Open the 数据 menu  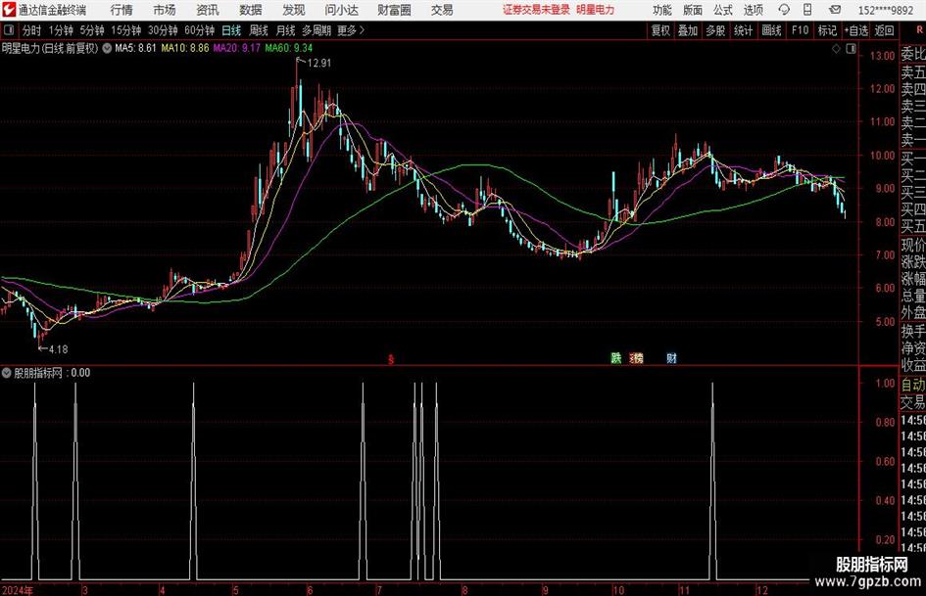[251, 10]
